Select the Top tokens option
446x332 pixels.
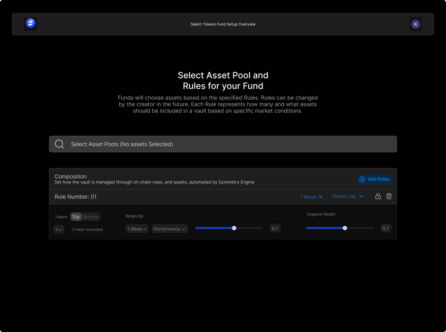pos(76,217)
